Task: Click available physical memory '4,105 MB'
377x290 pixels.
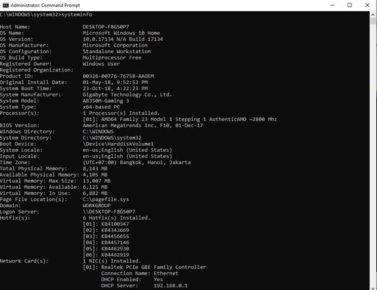Action: pyautogui.click(x=95, y=175)
